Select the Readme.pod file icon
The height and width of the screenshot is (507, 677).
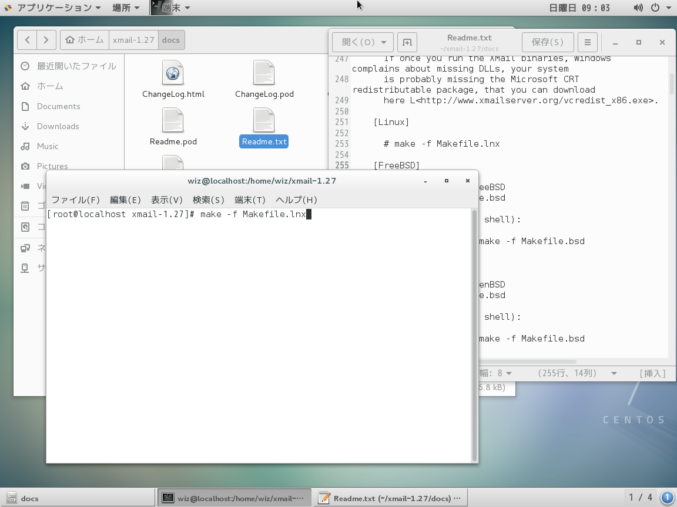173,120
